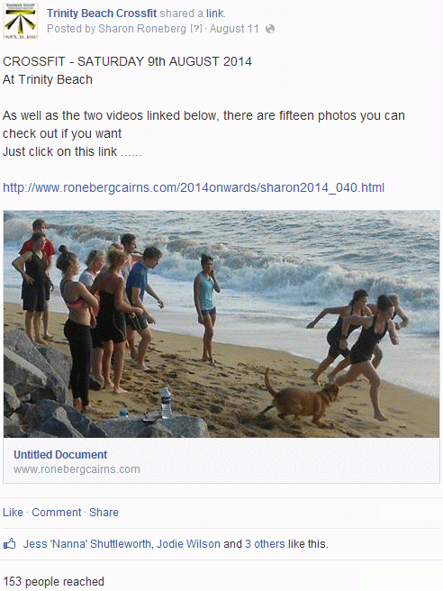Show the 3 others who liked this

pyautogui.click(x=265, y=544)
